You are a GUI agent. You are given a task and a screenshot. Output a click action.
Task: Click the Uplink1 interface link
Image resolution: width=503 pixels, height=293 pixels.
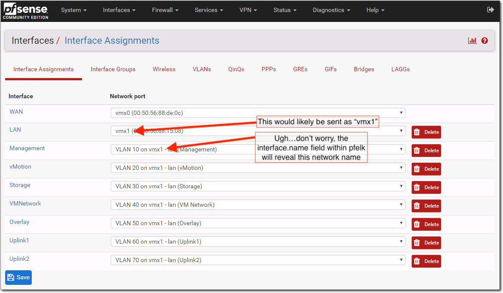point(19,240)
